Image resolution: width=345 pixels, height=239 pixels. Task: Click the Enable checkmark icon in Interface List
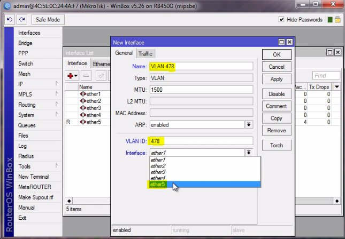click(x=101, y=76)
